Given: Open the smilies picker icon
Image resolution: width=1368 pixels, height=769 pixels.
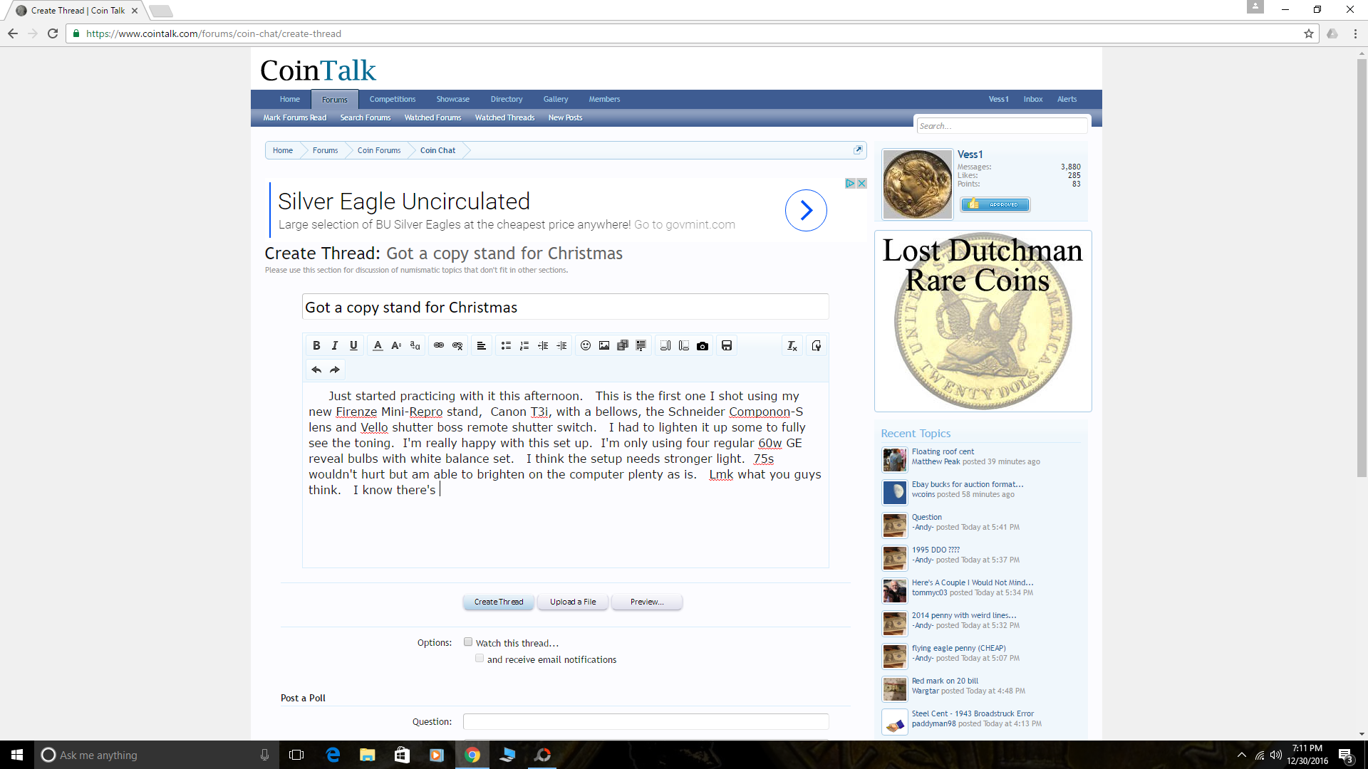Looking at the screenshot, I should (x=586, y=345).
